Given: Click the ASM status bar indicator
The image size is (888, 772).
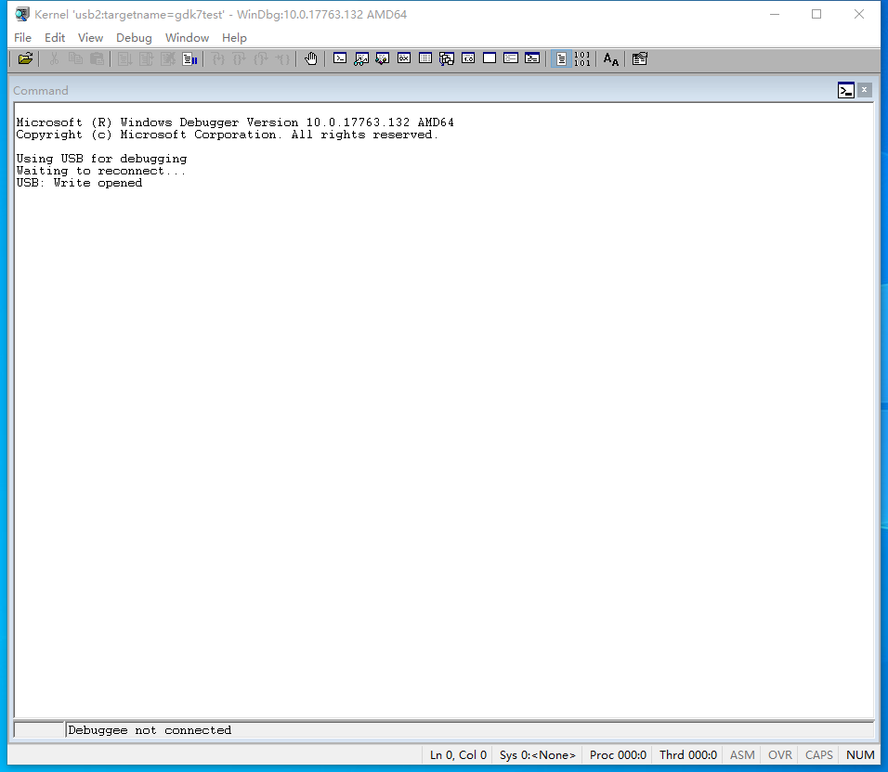Looking at the screenshot, I should click(742, 755).
